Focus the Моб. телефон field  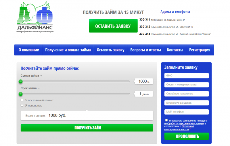(186, 112)
